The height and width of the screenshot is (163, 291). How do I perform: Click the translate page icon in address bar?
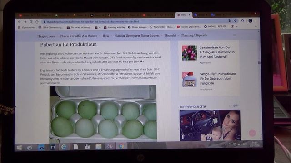[x=230, y=21]
